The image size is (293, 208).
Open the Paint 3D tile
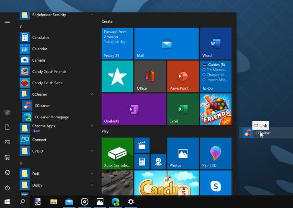click(216, 153)
